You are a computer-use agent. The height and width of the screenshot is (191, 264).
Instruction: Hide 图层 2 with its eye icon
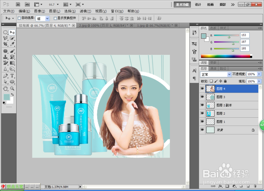(x=202, y=113)
